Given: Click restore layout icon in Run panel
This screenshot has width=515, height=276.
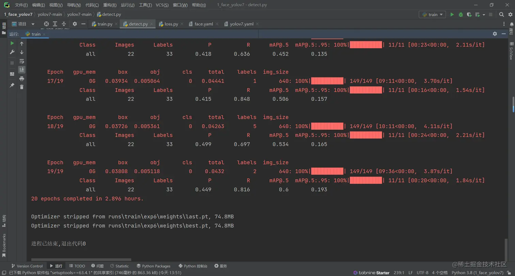Looking at the screenshot, I should (x=12, y=74).
